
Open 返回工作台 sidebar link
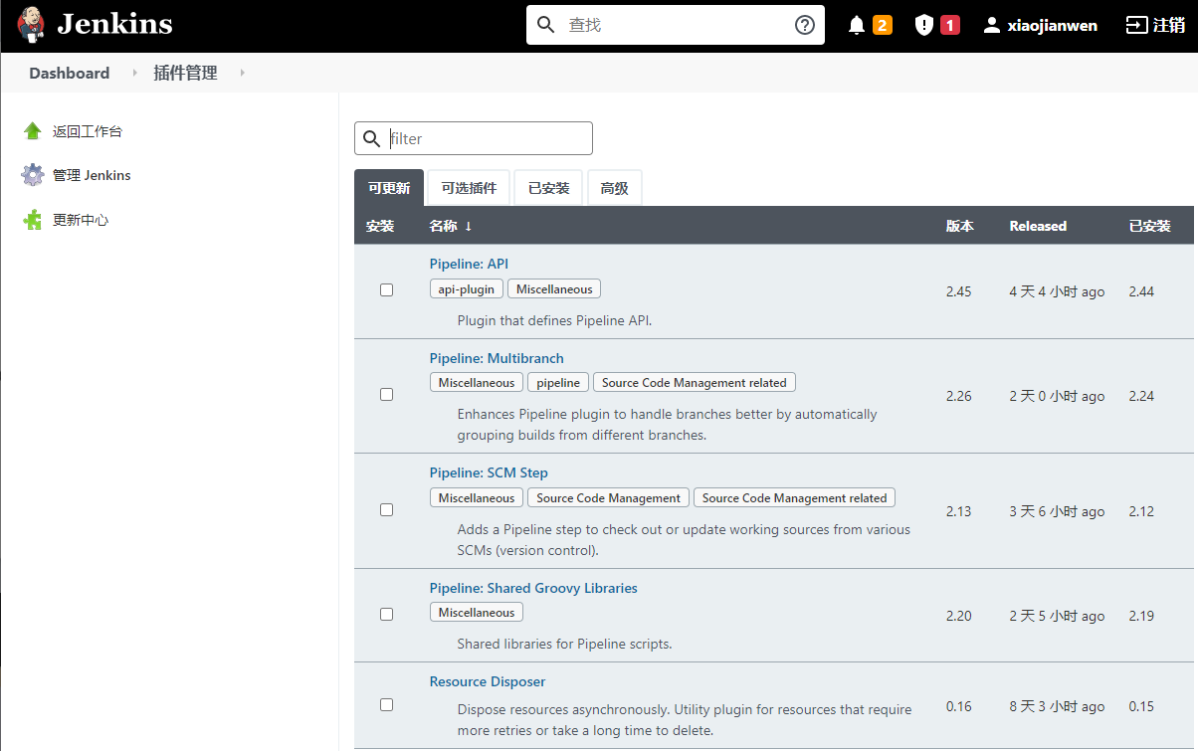(88, 131)
